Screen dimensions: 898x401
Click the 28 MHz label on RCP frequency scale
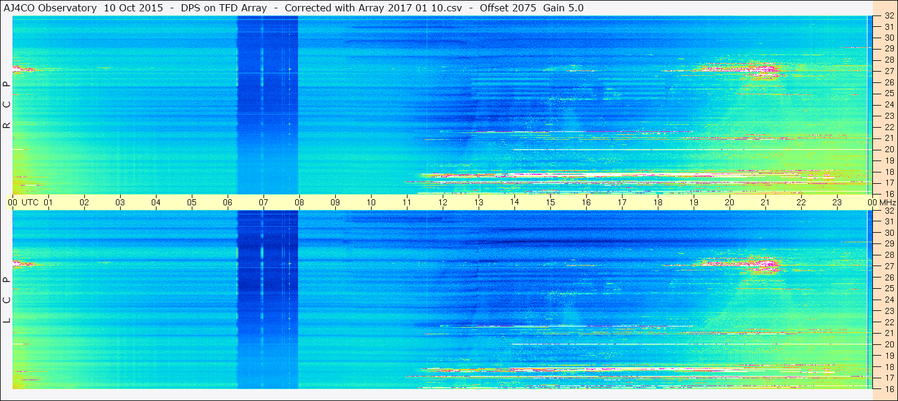(x=888, y=60)
